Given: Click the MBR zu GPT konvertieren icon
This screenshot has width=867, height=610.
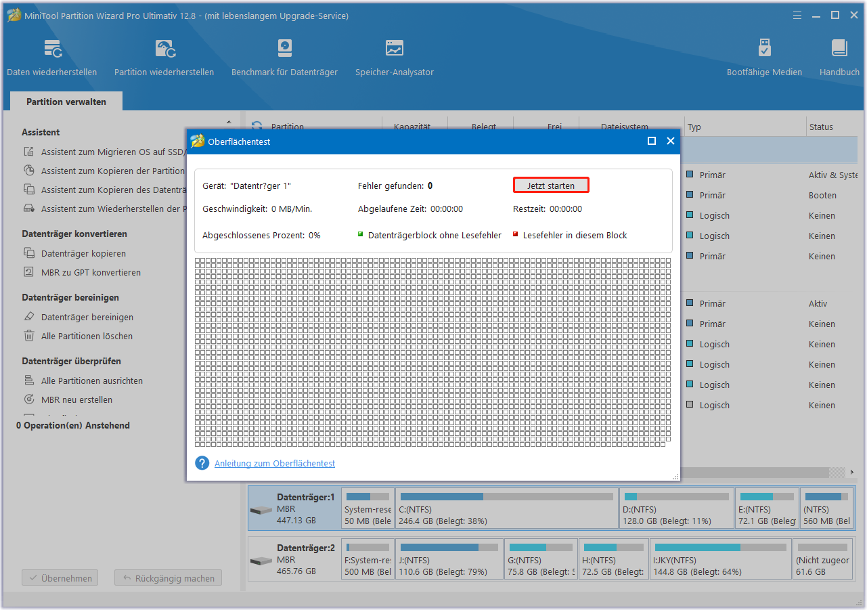Looking at the screenshot, I should click(x=29, y=272).
